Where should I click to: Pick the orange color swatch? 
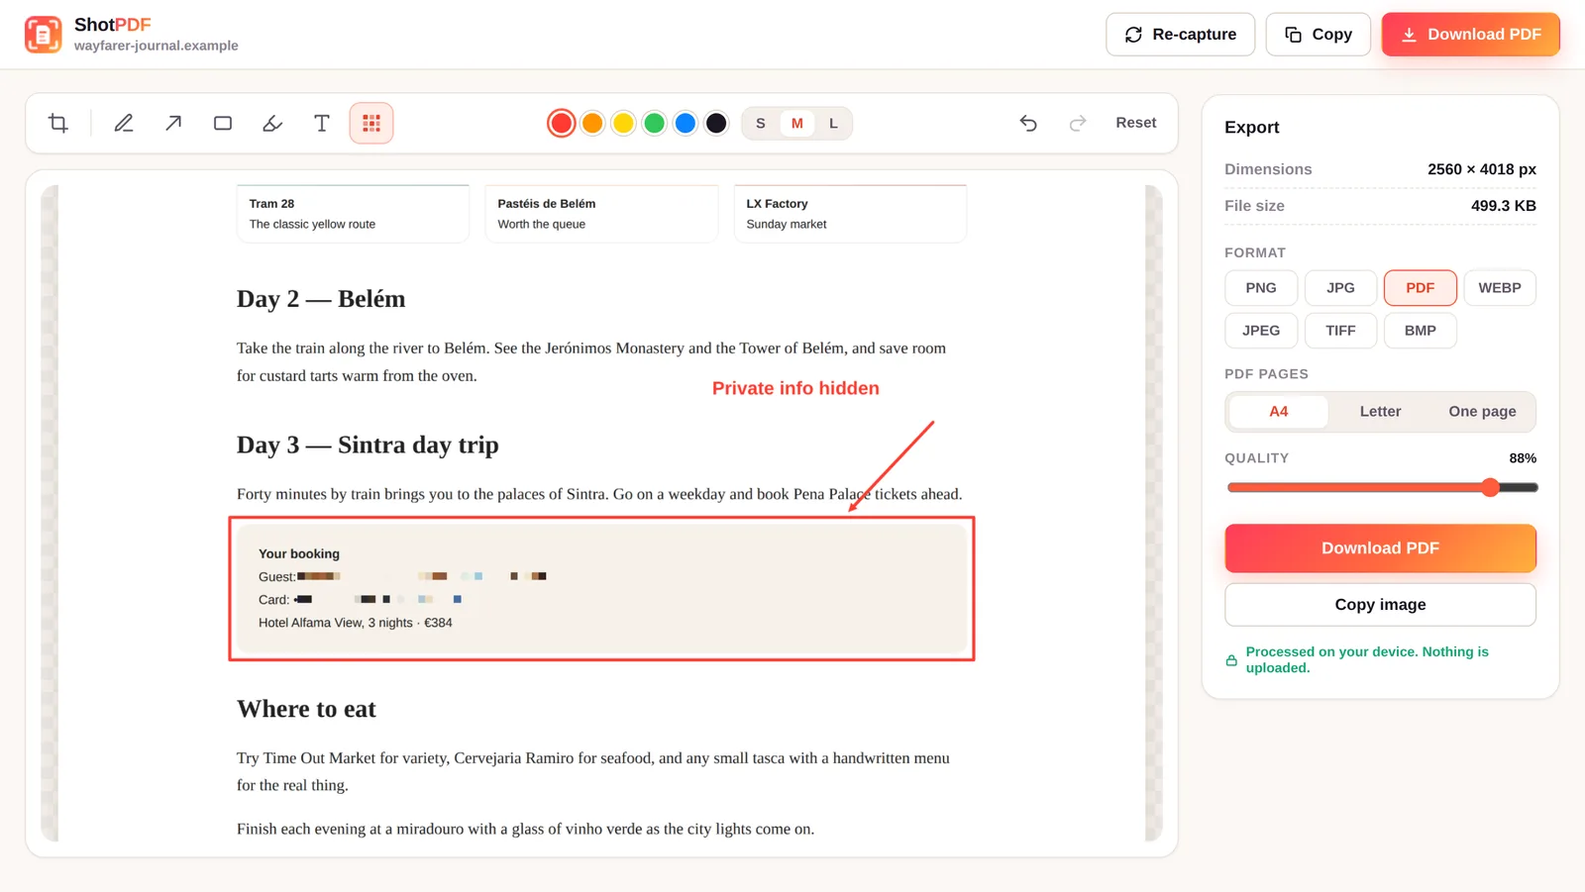tap(592, 123)
